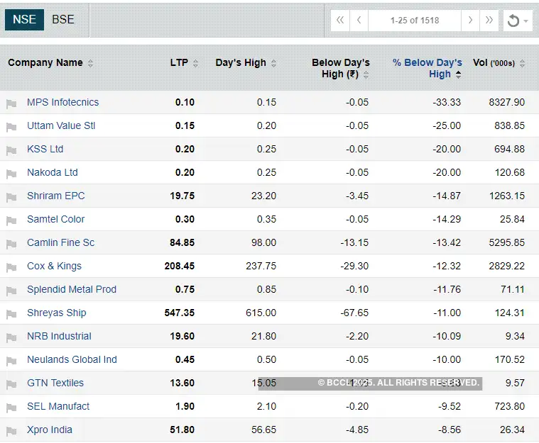Sort by Company Name column
This screenshot has height=443, width=539.
[90, 63]
